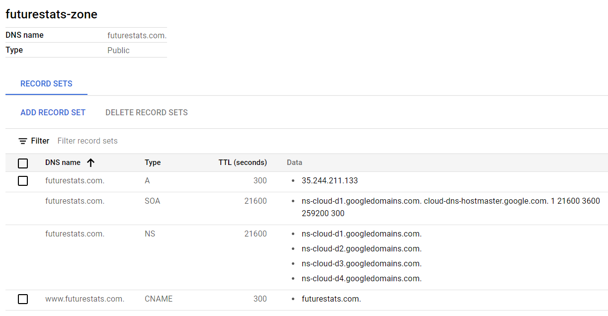The image size is (608, 316).
Task: Click the CNAME data value futurestats.com.
Action: coord(331,299)
